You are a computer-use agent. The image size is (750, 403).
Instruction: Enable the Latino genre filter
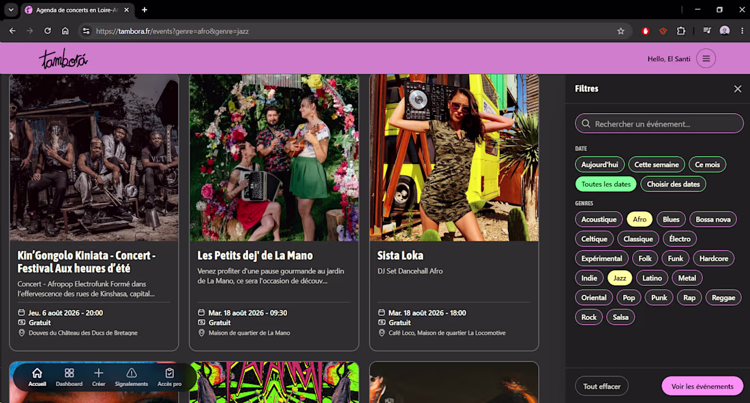652,278
